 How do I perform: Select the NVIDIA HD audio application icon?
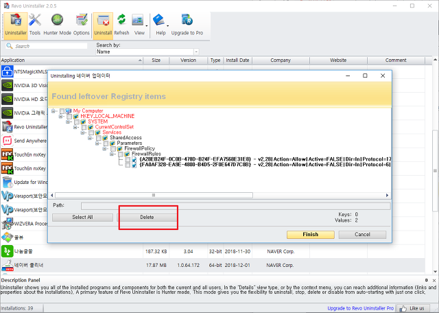coord(7,100)
